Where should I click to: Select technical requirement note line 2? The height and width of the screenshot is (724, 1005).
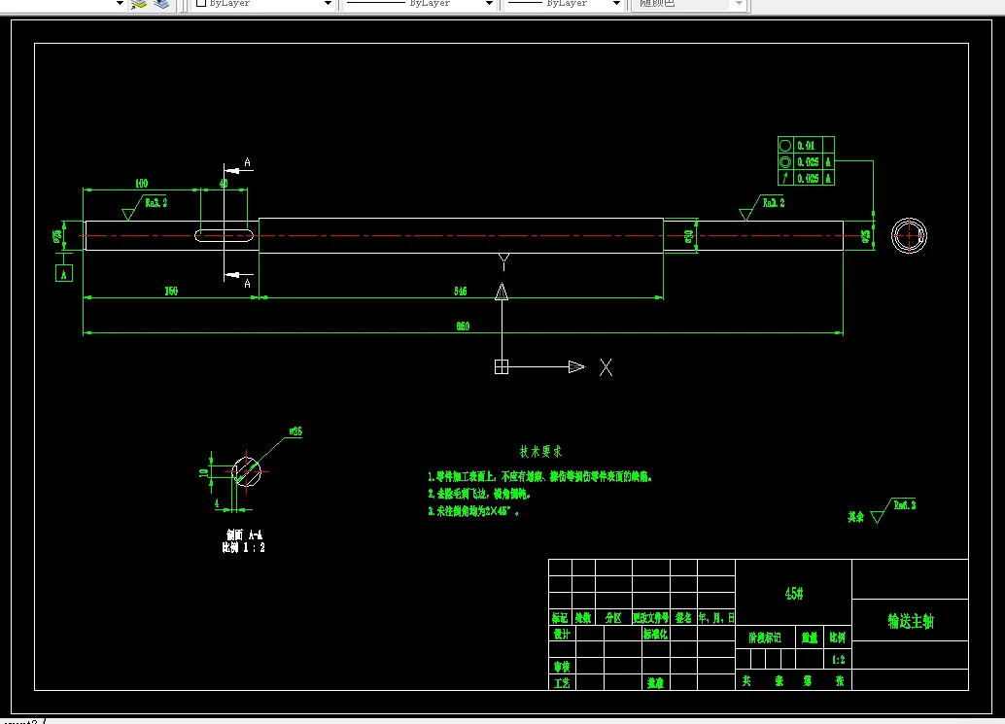tap(479, 494)
